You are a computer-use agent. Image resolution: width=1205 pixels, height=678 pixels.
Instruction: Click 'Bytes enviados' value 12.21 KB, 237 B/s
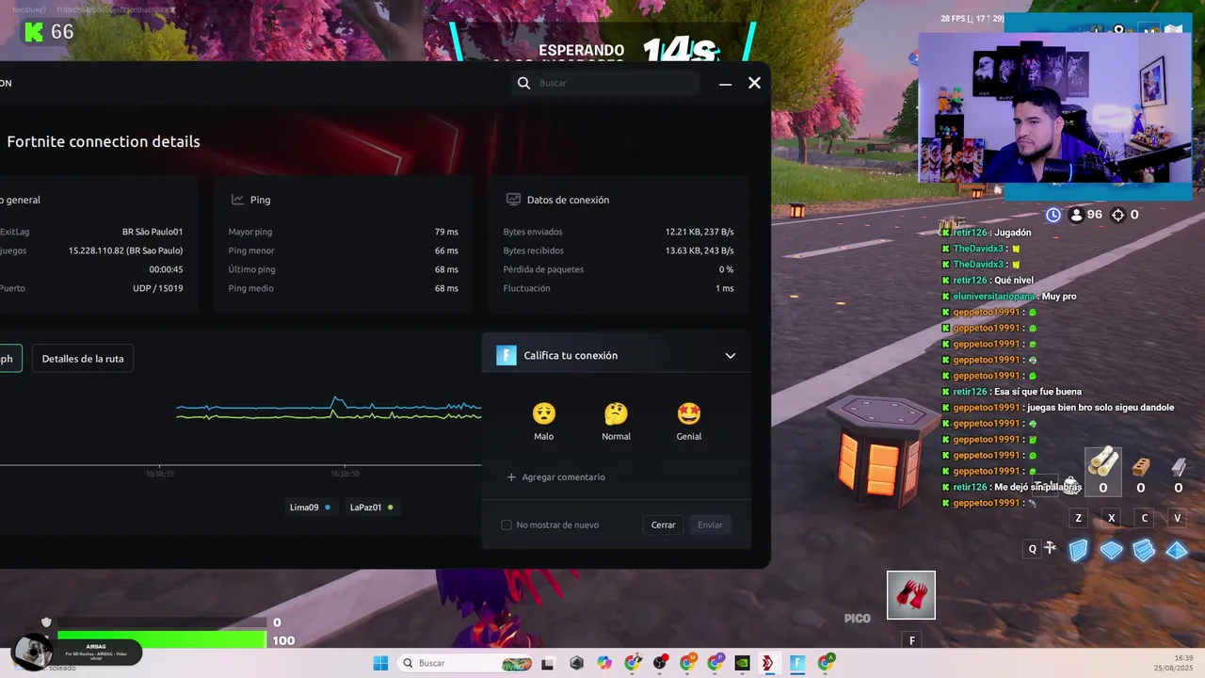[699, 232]
